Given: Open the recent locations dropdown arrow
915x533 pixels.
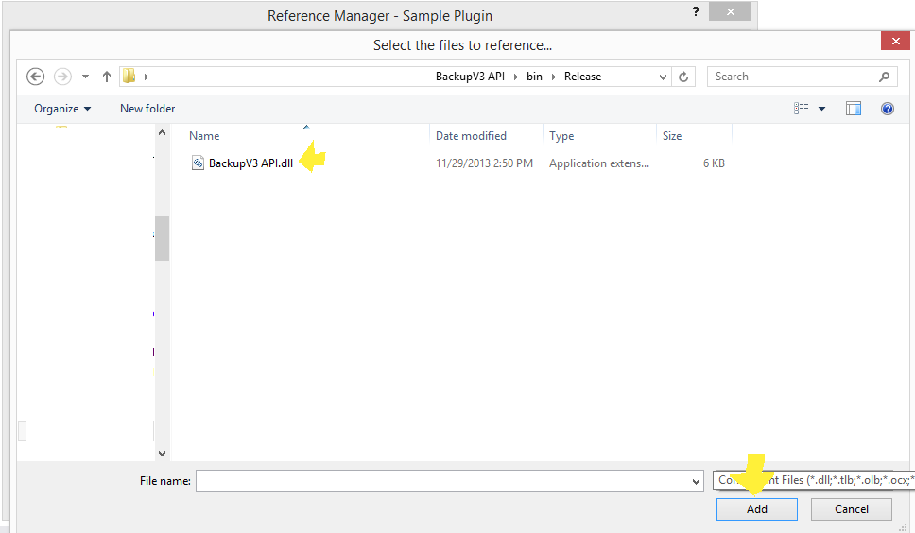Looking at the screenshot, I should pyautogui.click(x=85, y=77).
